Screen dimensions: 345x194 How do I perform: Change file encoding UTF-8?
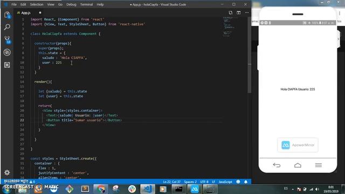click(x=204, y=182)
